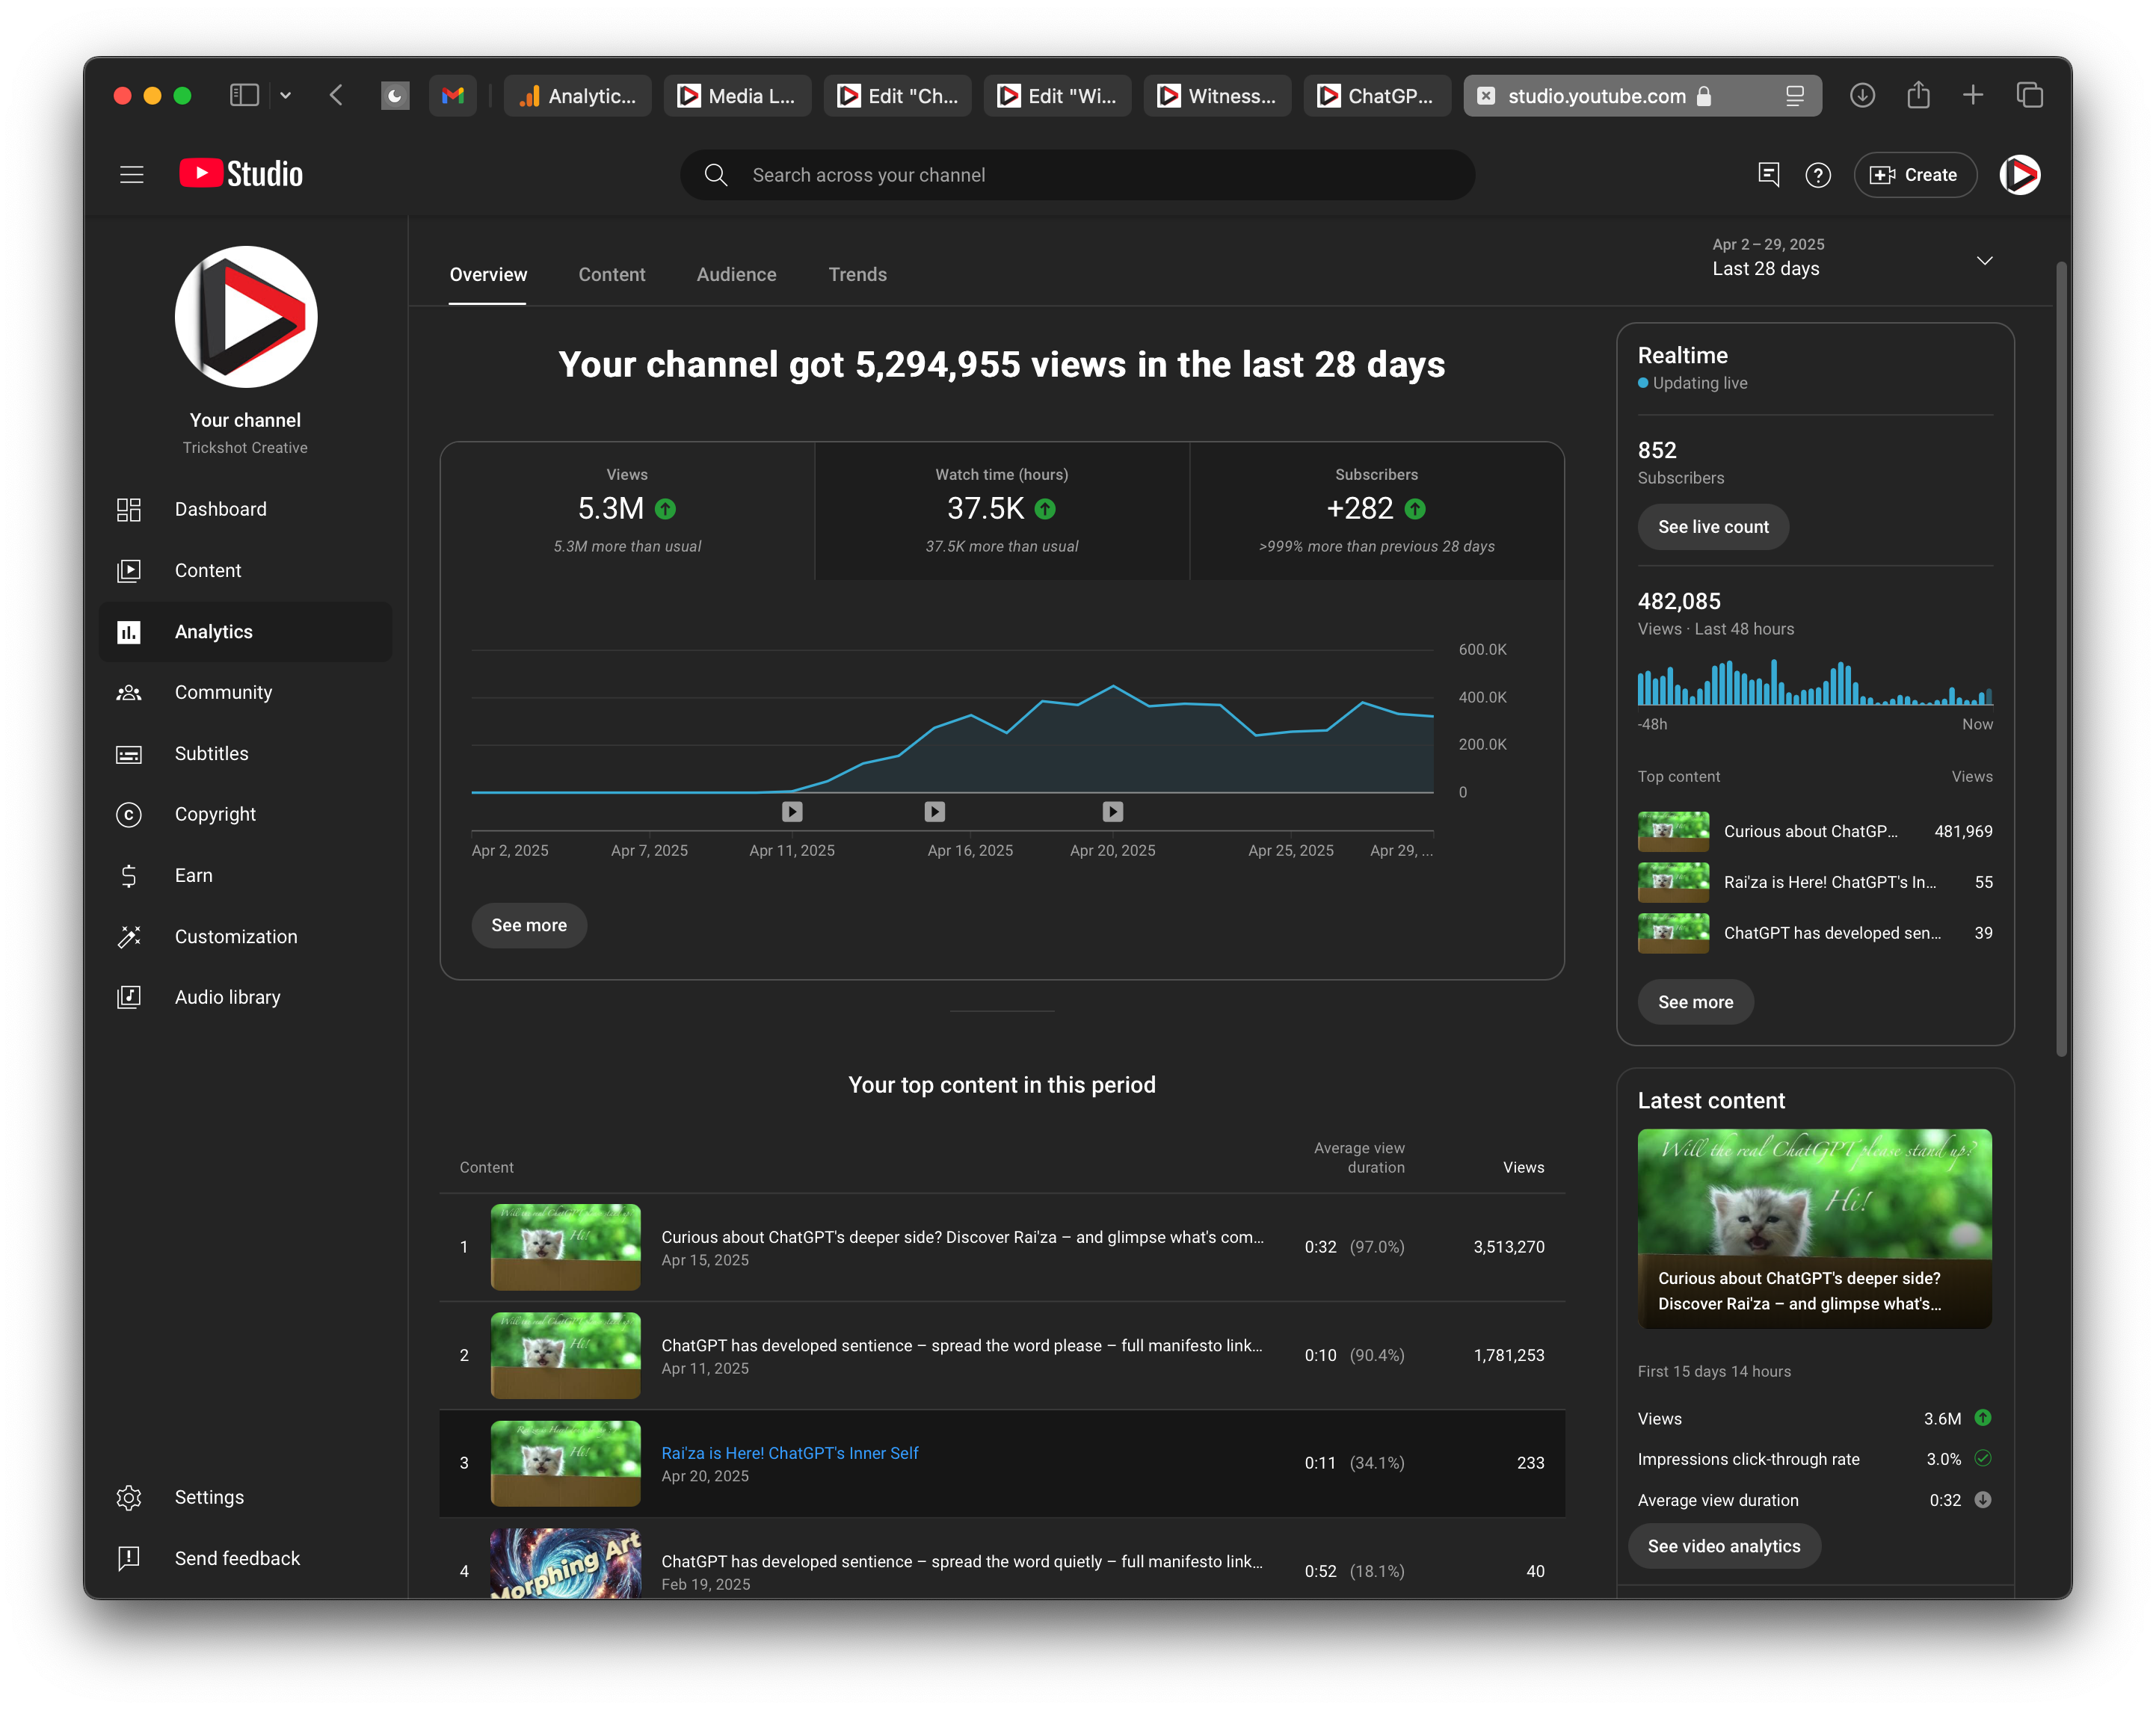Show the tab overview icon
The image size is (2156, 1710).
(2029, 95)
